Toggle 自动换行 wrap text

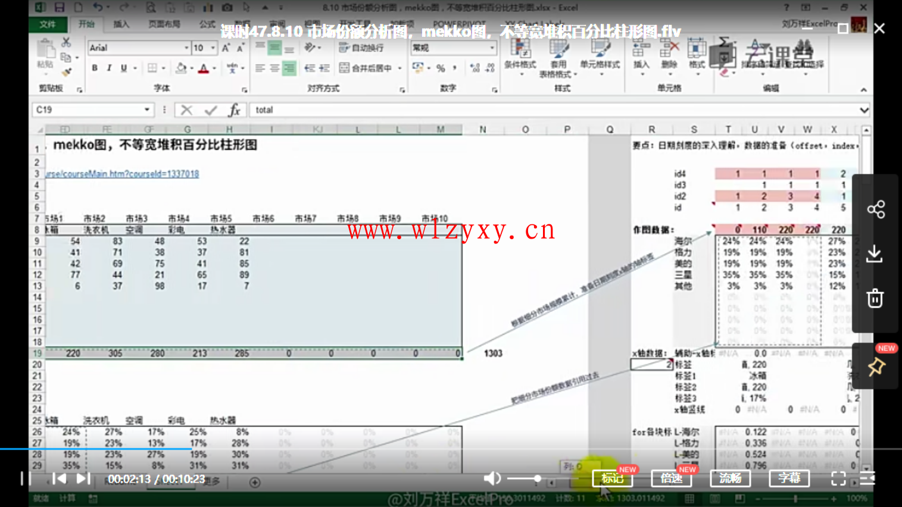[361, 48]
